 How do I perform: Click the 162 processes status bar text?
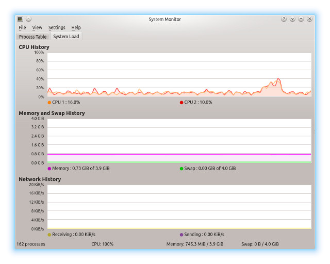(31, 244)
